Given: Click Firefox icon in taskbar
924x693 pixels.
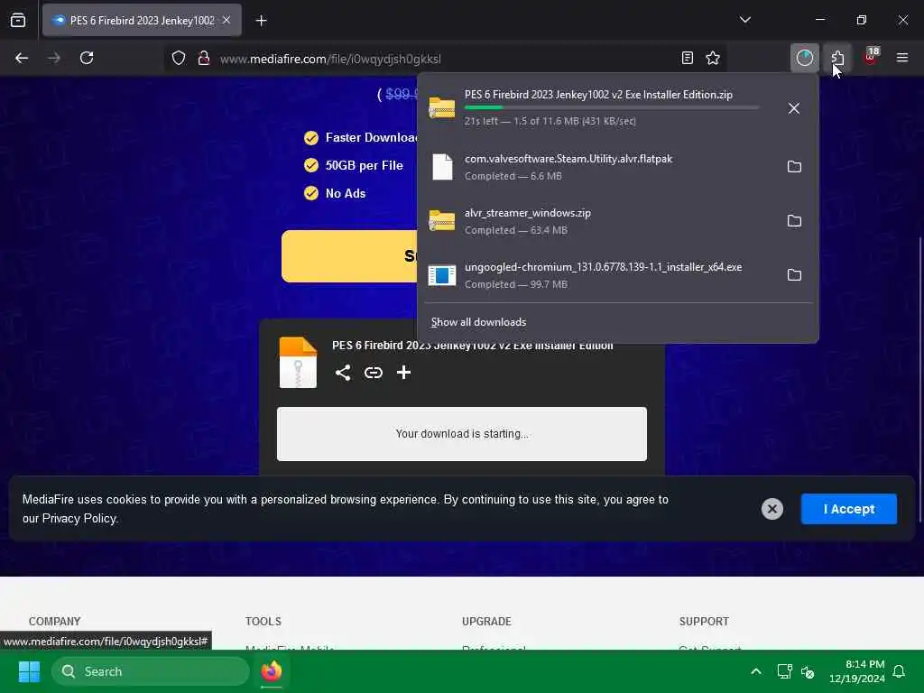Looking at the screenshot, I should (x=271, y=671).
